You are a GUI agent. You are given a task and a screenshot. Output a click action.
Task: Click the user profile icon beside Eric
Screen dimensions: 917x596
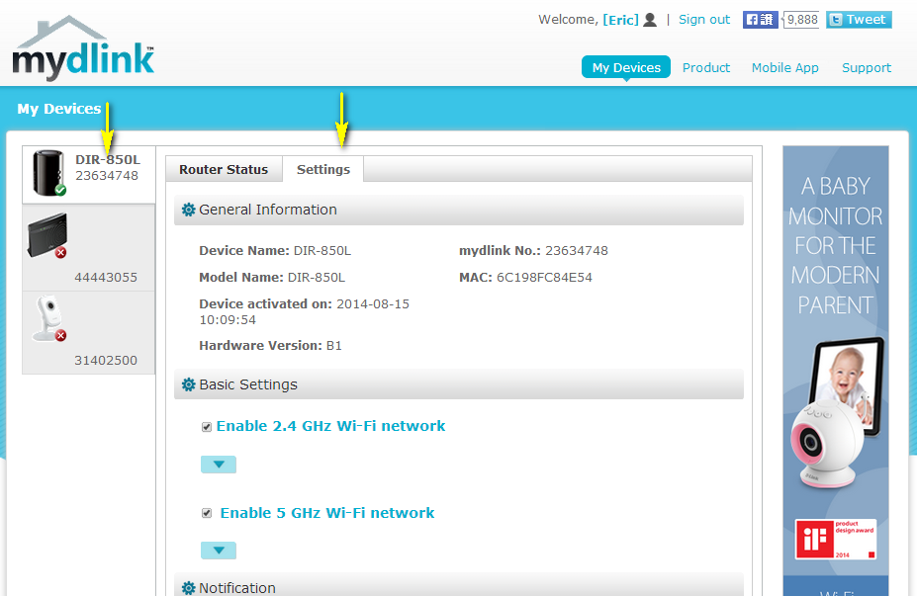pos(649,20)
